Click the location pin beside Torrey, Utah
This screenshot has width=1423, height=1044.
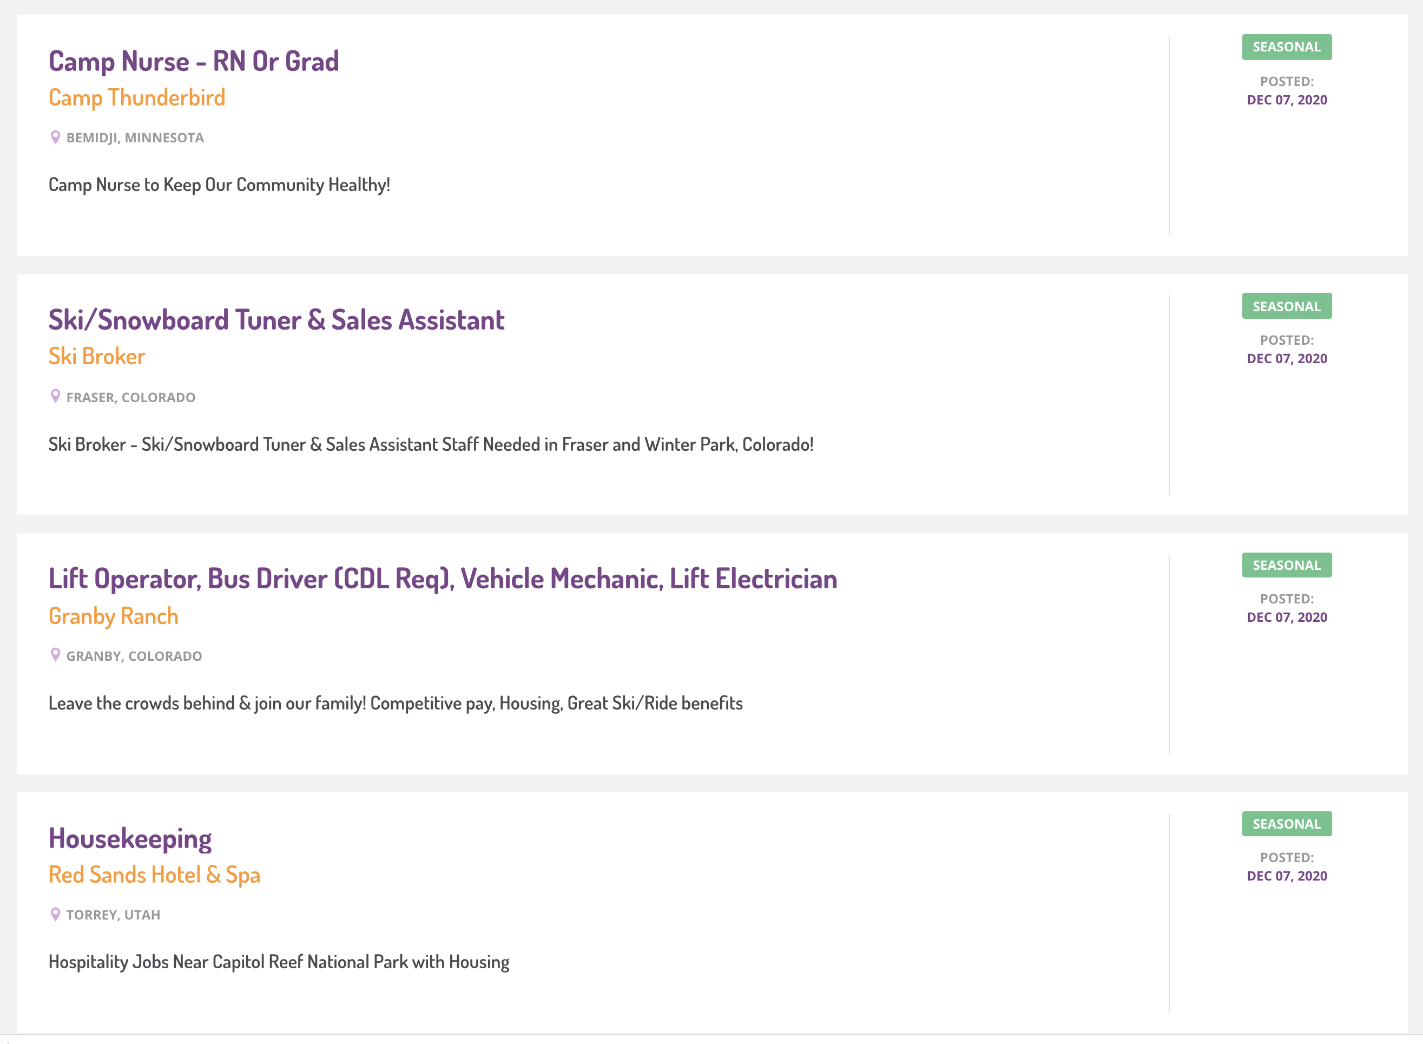(56, 915)
